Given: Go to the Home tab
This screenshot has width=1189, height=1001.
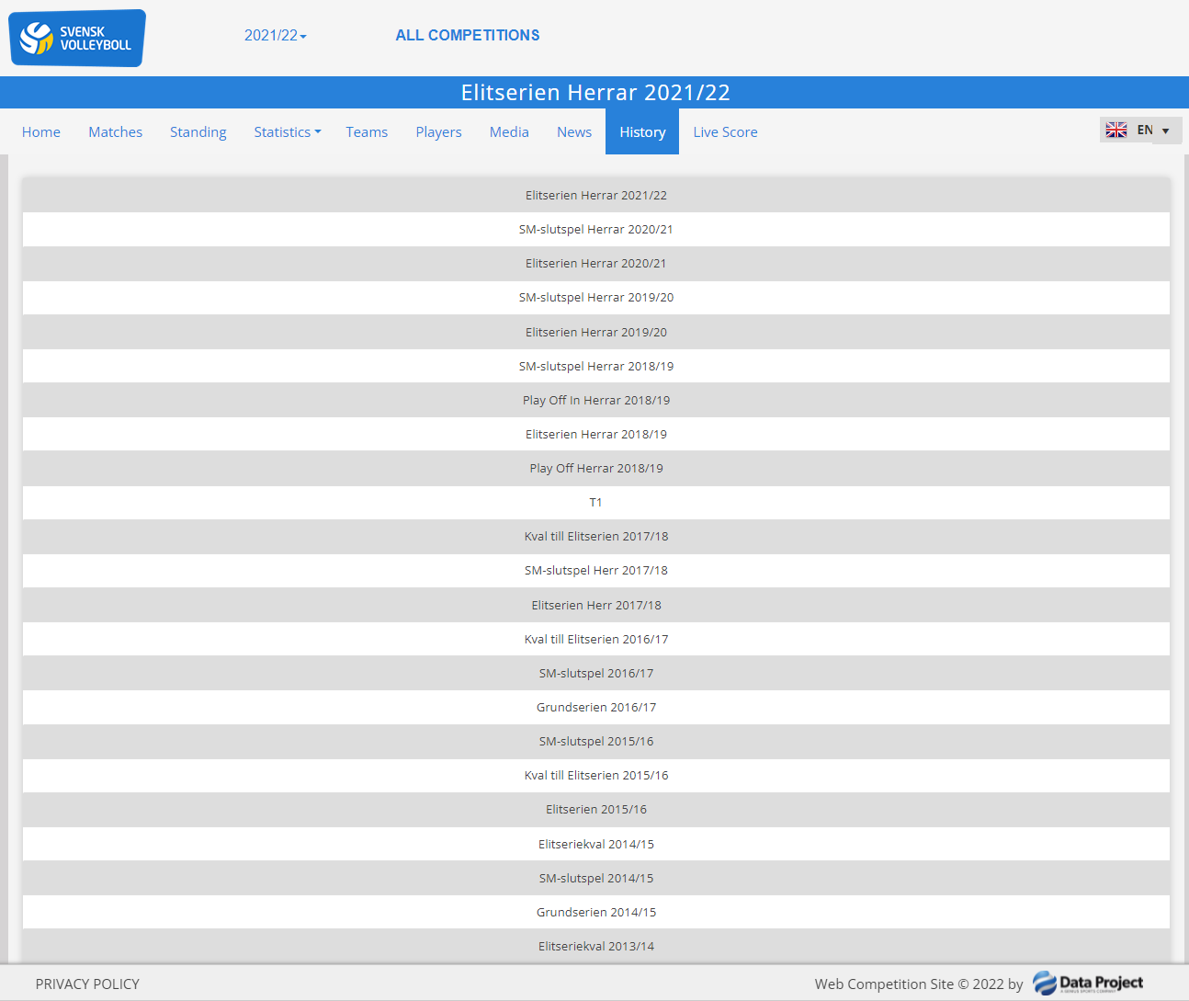Looking at the screenshot, I should [x=41, y=131].
